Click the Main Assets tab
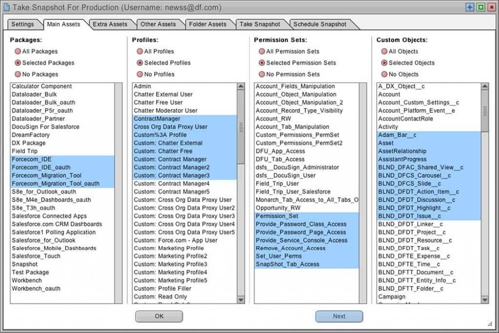The width and height of the screenshot is (499, 333). pos(64,24)
